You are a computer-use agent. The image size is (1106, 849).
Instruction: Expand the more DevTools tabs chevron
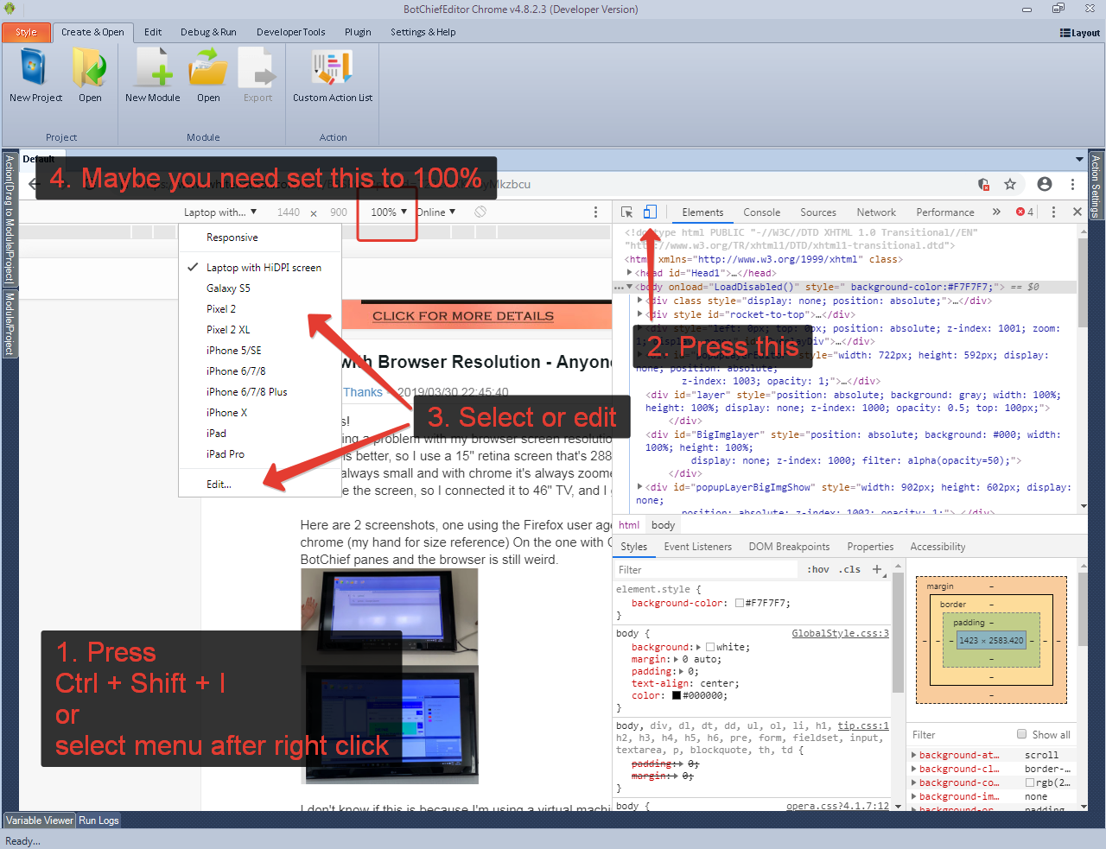(x=996, y=212)
